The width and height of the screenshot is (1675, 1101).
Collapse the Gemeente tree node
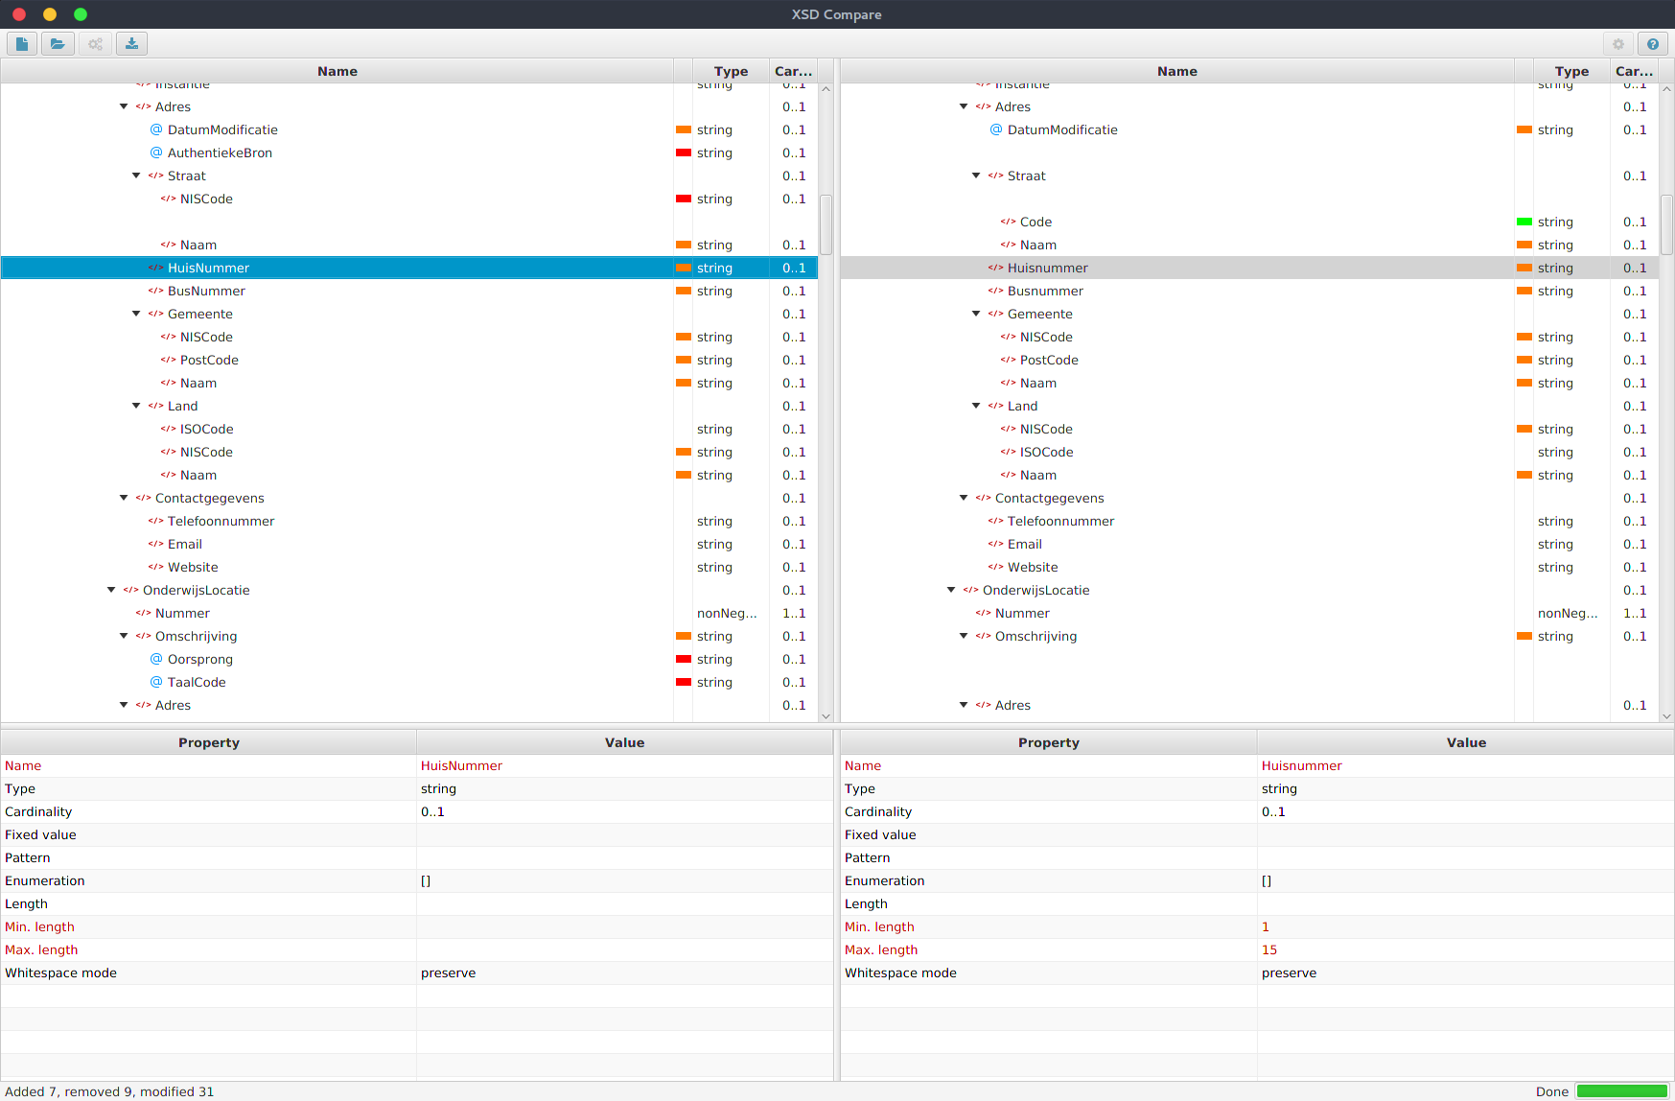coord(135,314)
